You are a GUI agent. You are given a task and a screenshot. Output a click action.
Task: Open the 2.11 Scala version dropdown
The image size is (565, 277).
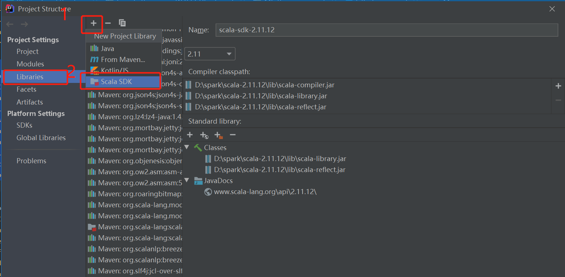[210, 54]
